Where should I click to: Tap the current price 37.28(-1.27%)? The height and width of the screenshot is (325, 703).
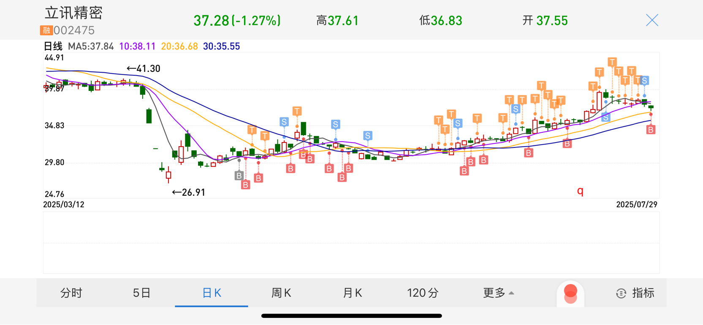click(237, 21)
